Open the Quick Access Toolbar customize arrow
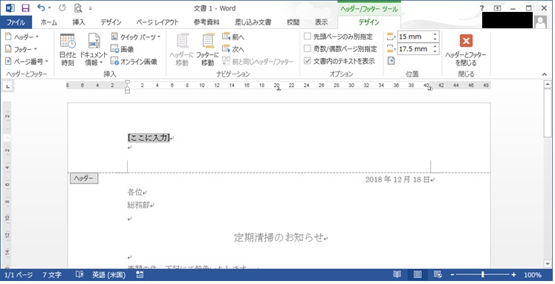This screenshot has height=284, width=555. coord(91,8)
